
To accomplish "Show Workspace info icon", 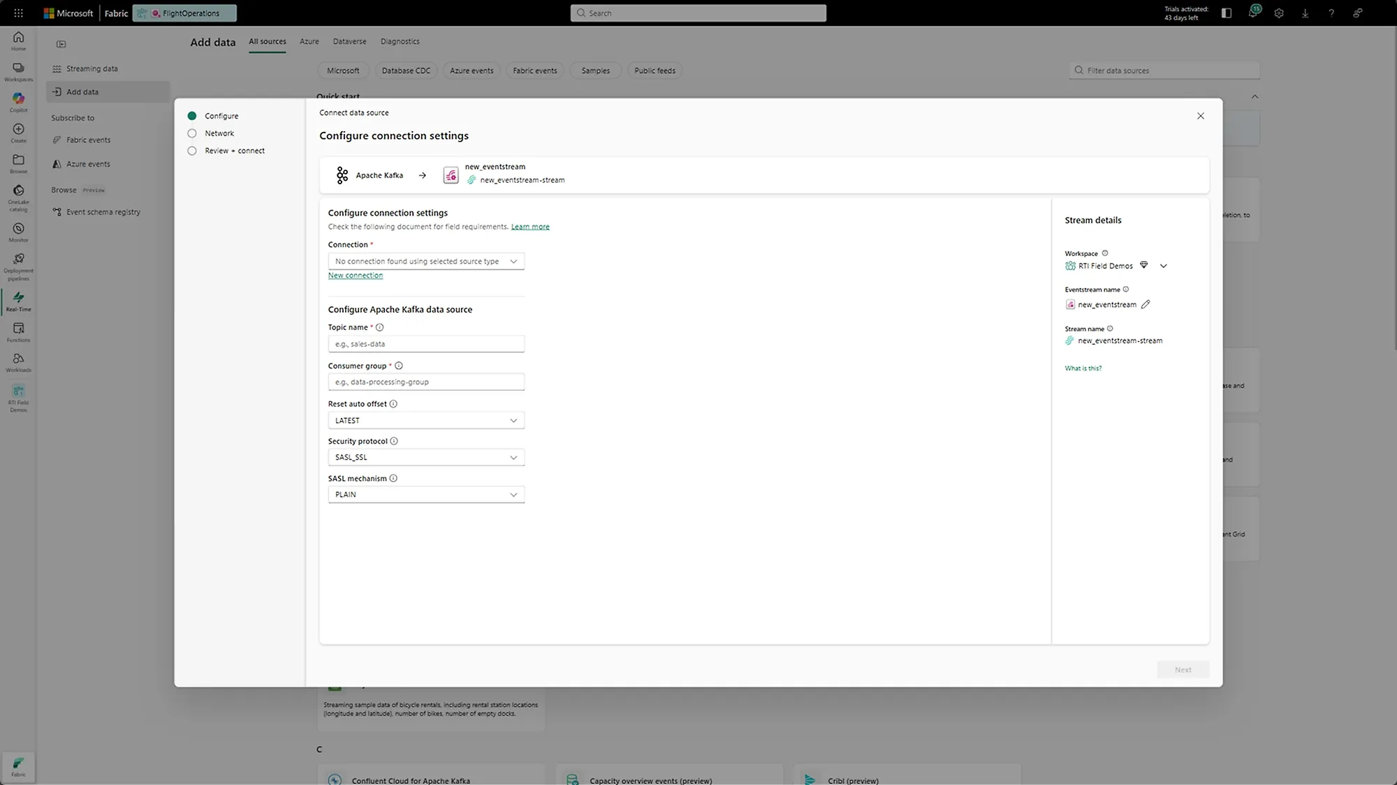I will coord(1105,253).
